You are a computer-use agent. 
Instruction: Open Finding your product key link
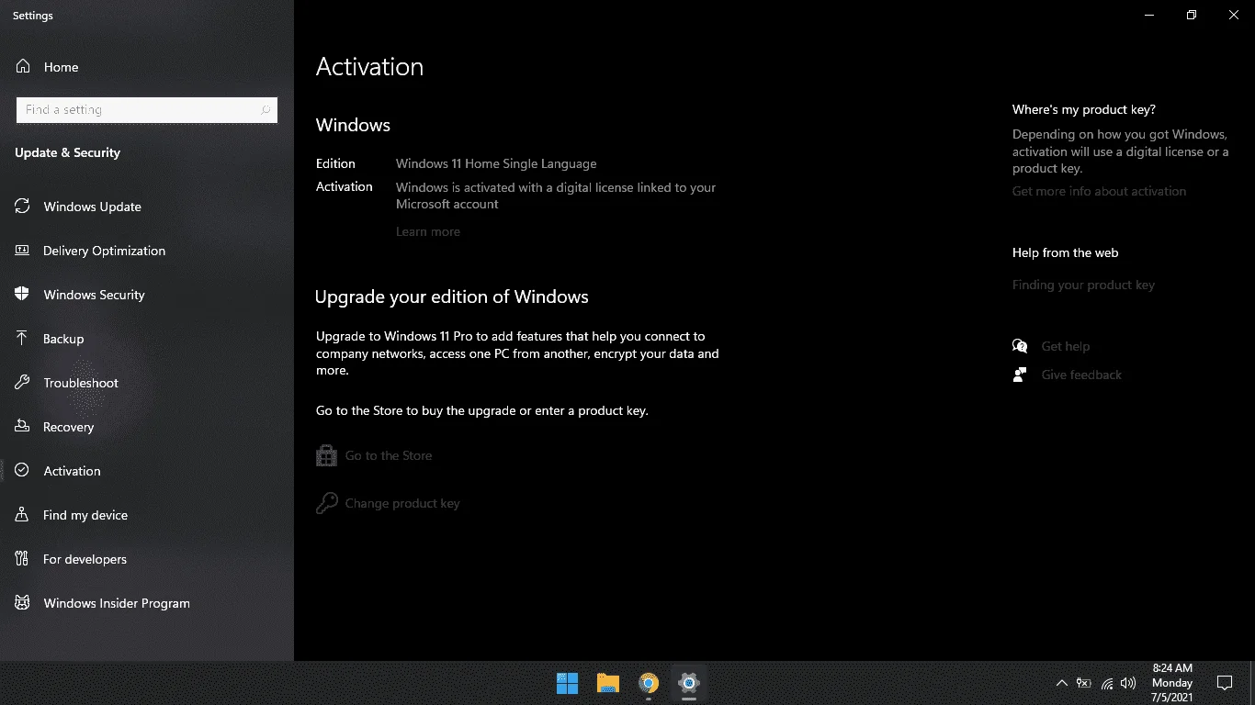point(1083,285)
